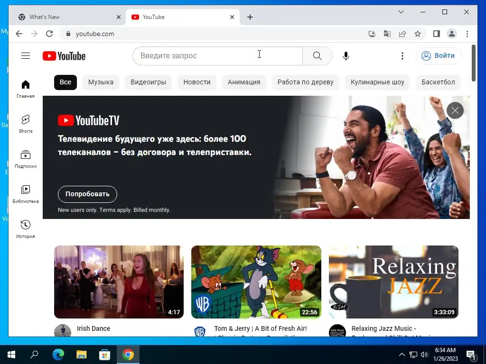Open Windows taskbar search
Screen dimensions: 486x364
click(x=34, y=355)
